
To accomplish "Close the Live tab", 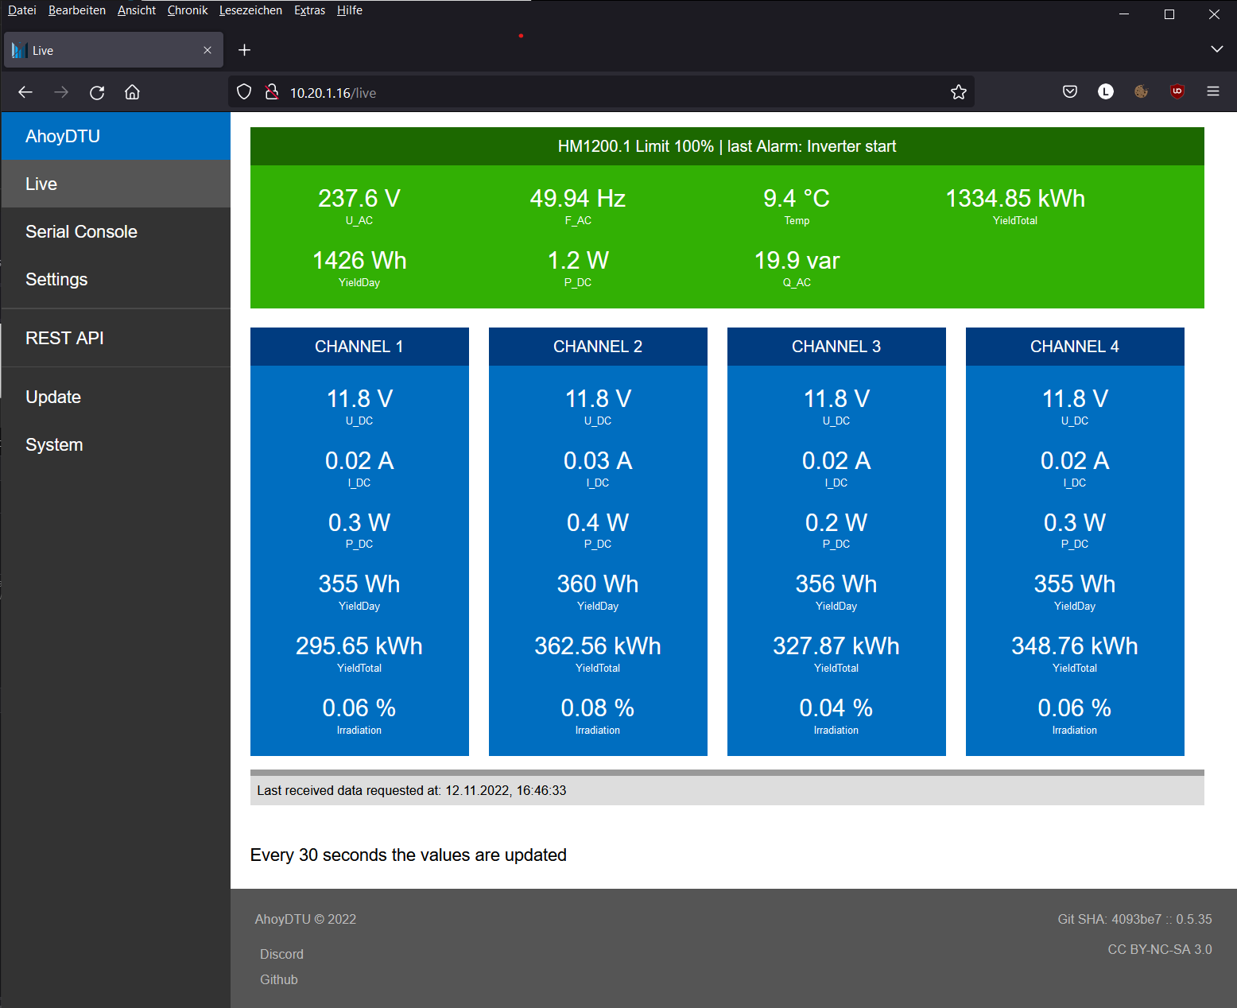I will tap(207, 50).
